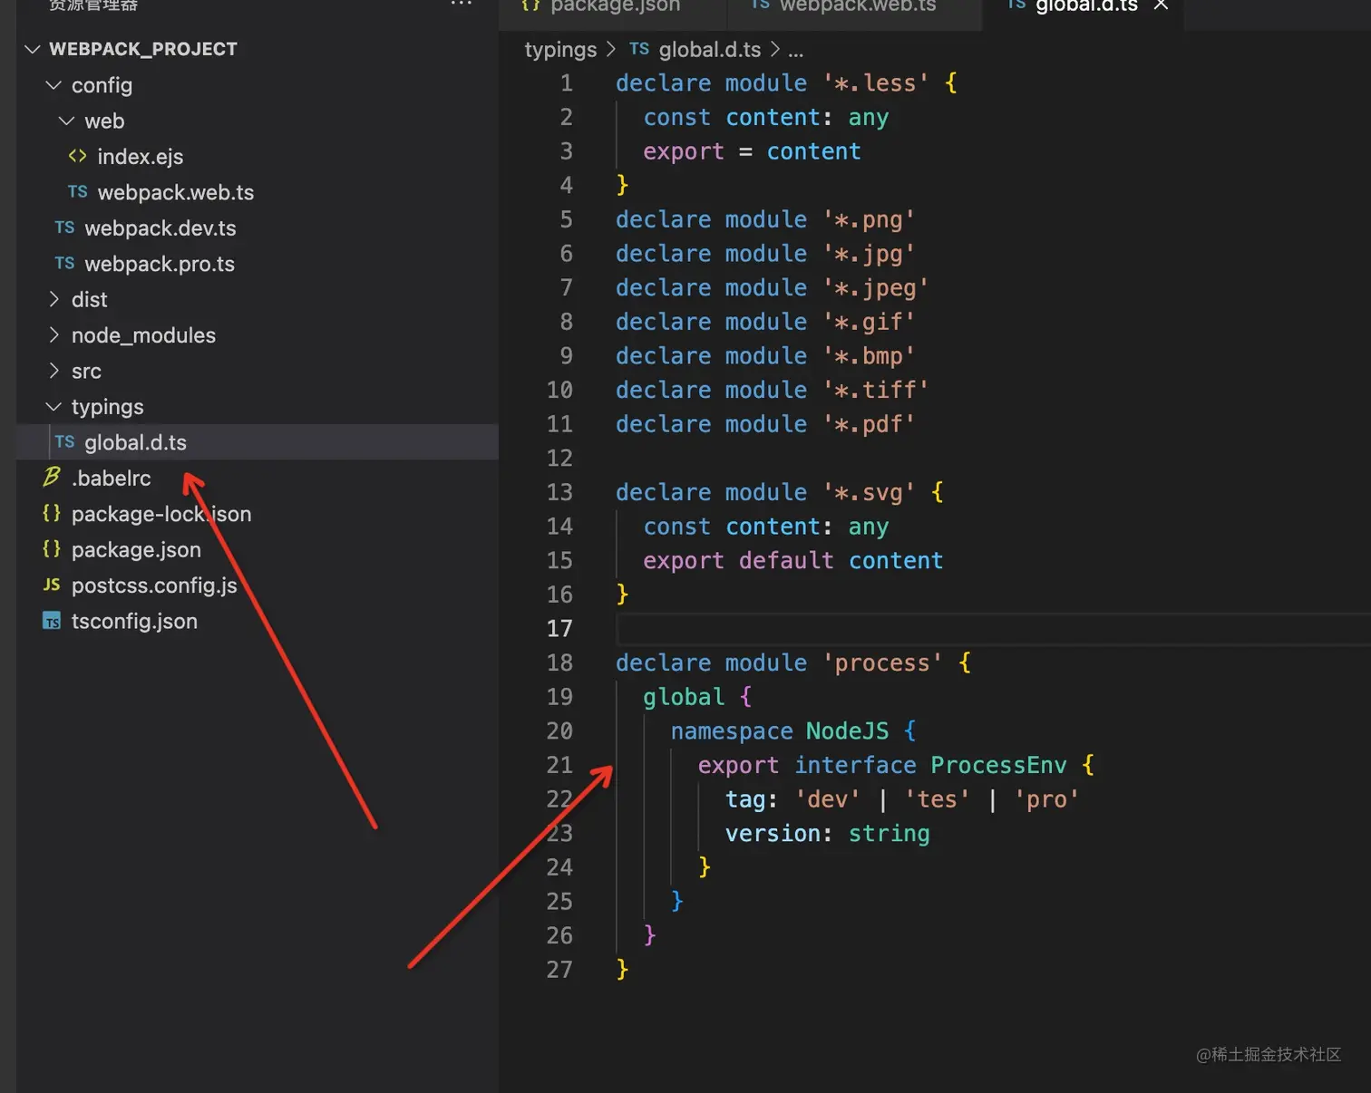Click the TS icon beside webpack.pro.ts
Image resolution: width=1371 pixels, height=1093 pixels.
tap(64, 264)
